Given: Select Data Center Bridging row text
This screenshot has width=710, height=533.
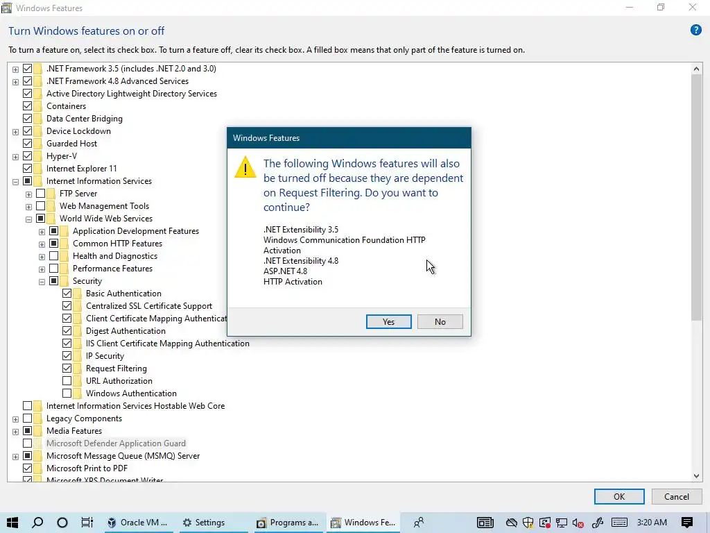Looking at the screenshot, I should pos(84,118).
